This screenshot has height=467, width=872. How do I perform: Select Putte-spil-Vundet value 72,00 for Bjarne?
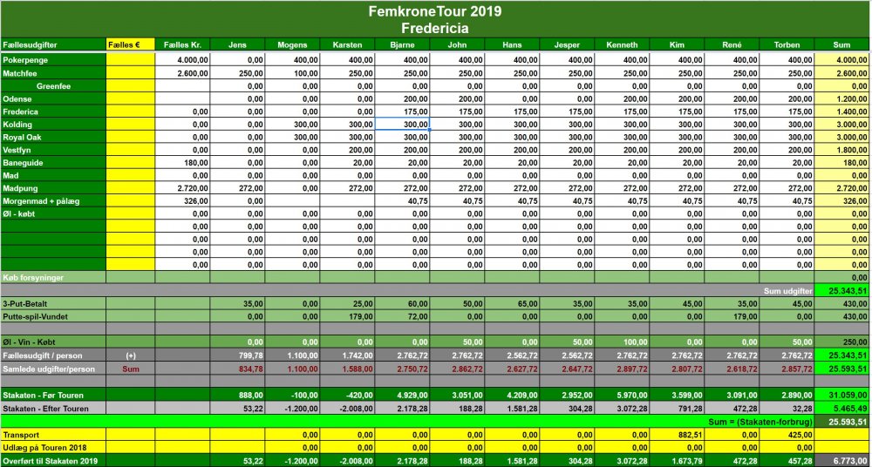(402, 316)
